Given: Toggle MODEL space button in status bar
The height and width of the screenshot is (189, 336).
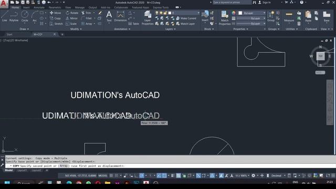Looking at the screenshot, I should pos(103,175).
